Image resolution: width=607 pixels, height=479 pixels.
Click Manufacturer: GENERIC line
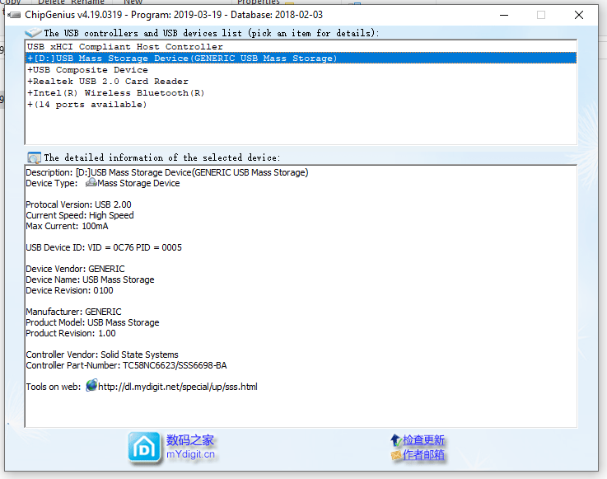(73, 312)
